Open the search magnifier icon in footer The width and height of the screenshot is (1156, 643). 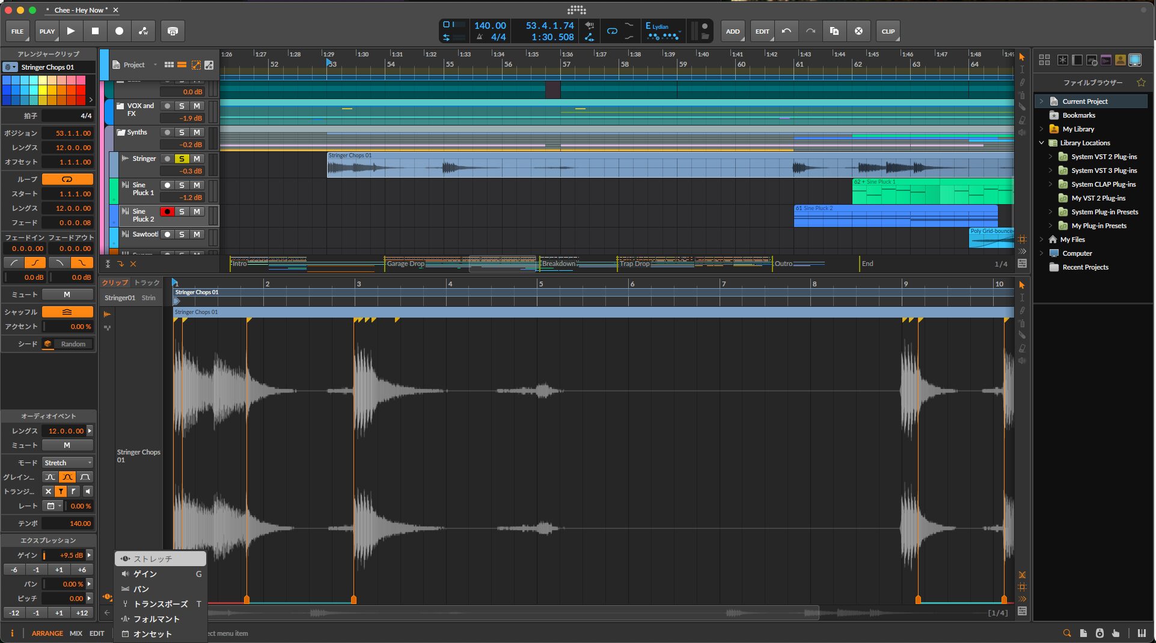1067,633
